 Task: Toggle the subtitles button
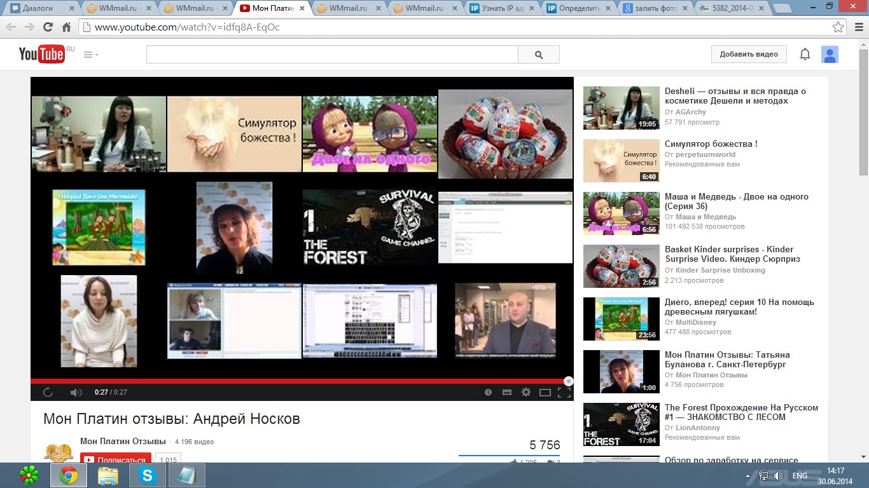(x=507, y=393)
